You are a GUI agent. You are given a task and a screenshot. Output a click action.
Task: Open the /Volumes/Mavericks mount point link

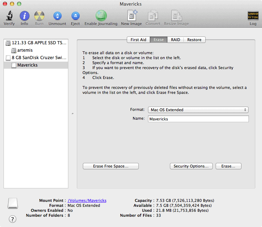[87, 200]
